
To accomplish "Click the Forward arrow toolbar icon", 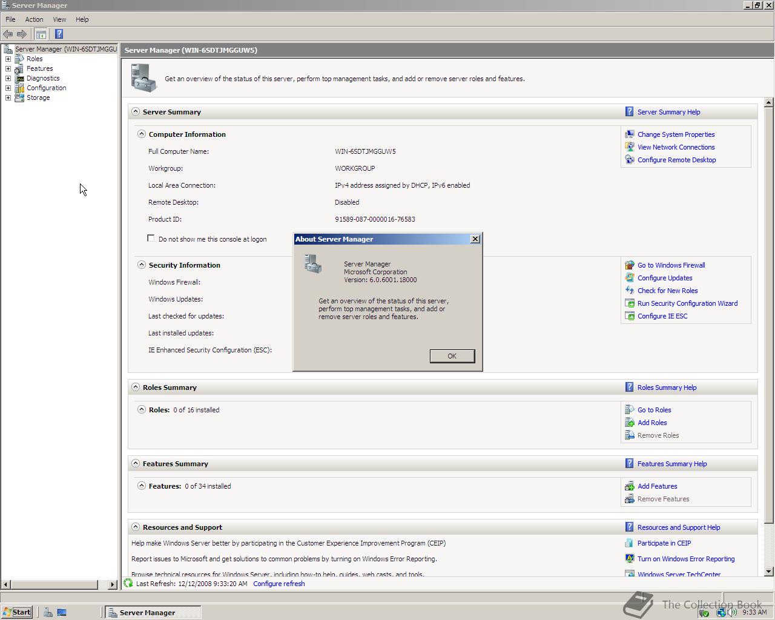I will pos(22,34).
